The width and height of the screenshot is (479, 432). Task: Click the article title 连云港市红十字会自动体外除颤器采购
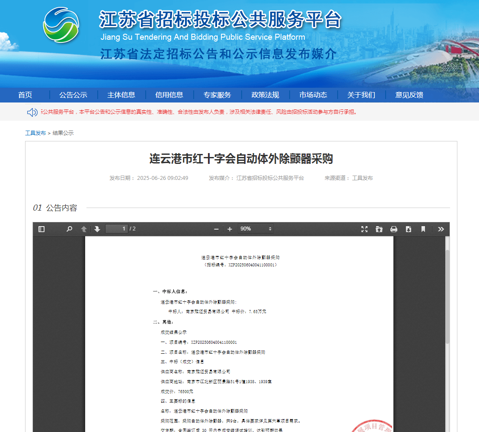pyautogui.click(x=241, y=159)
